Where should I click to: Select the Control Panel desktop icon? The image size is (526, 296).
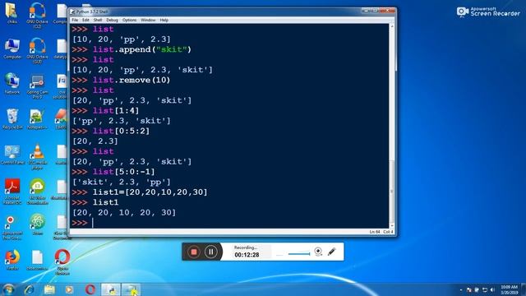[x=12, y=155]
